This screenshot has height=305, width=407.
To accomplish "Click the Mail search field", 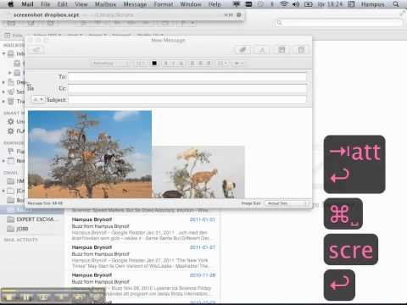I will (339, 23).
